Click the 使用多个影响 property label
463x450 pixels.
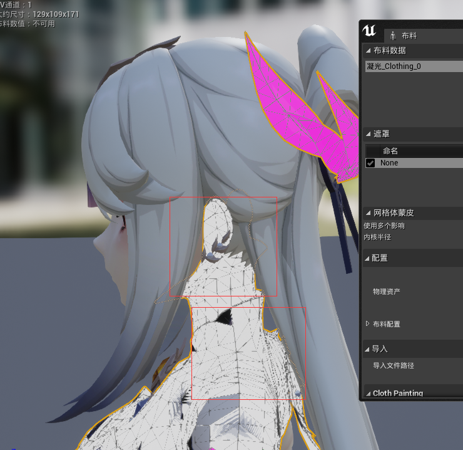coord(384,226)
